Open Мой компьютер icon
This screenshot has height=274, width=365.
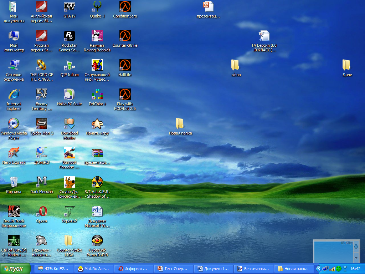tap(14, 41)
